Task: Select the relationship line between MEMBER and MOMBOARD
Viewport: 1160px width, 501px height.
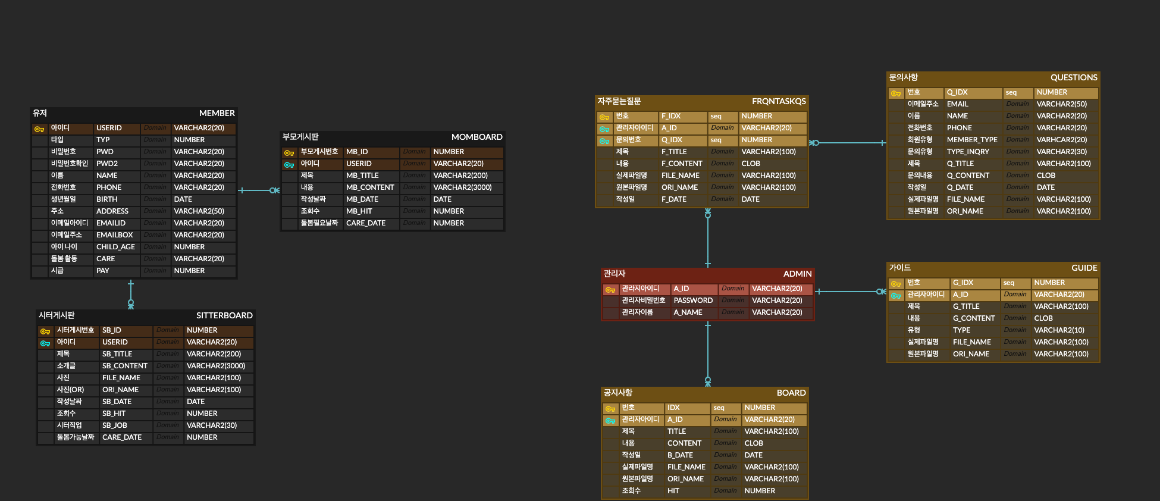Action: 259,190
